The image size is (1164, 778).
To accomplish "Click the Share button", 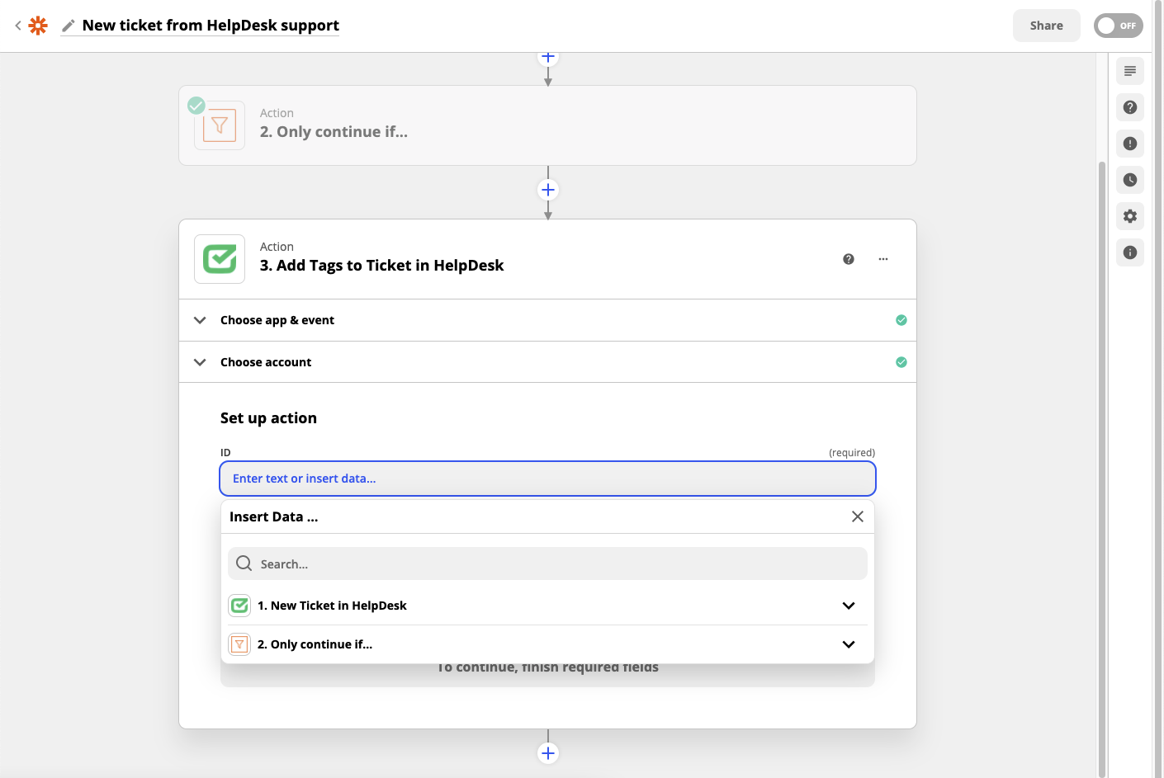I will click(x=1046, y=26).
